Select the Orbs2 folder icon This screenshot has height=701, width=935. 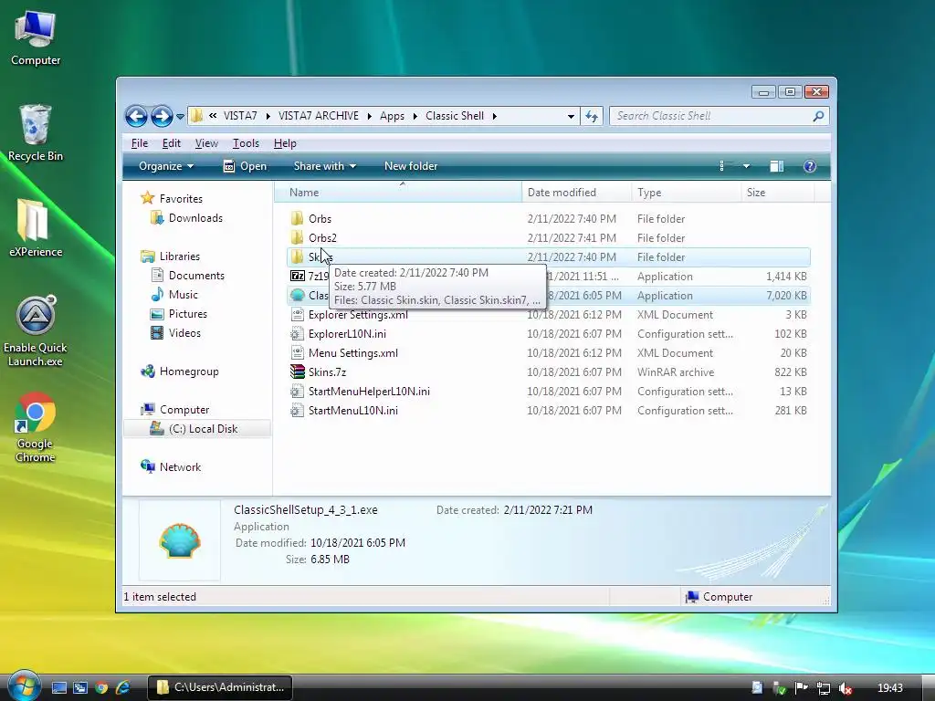coord(297,238)
